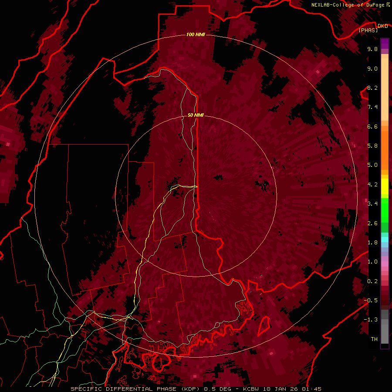Click the Specific Differential Phase caption text

(x=196, y=389)
